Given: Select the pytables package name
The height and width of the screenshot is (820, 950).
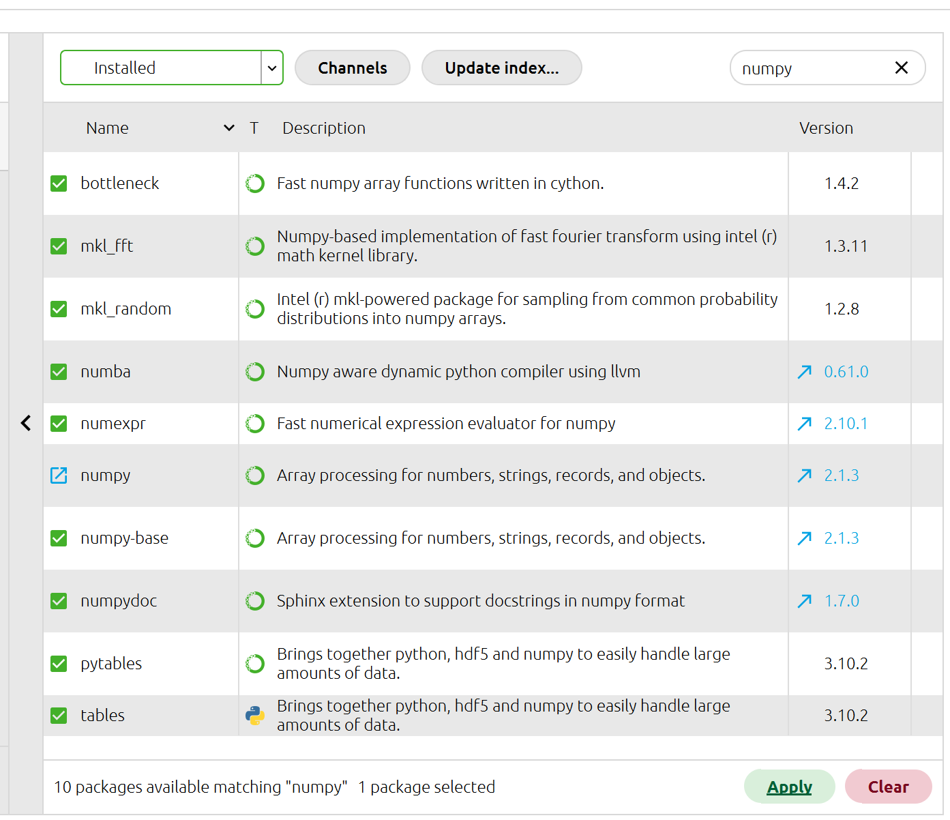Looking at the screenshot, I should 111,664.
